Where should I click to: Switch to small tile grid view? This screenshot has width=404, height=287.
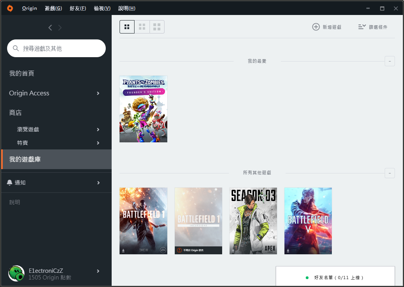127,27
